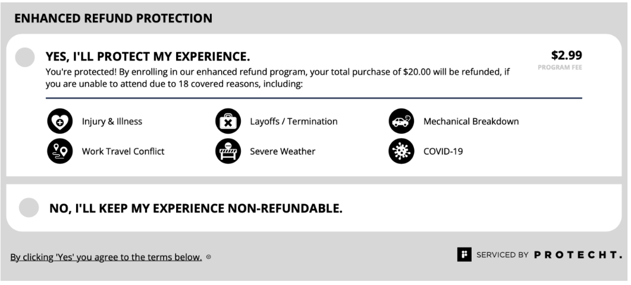
Task: Click the Protecht square logo icon
Action: (x=464, y=255)
